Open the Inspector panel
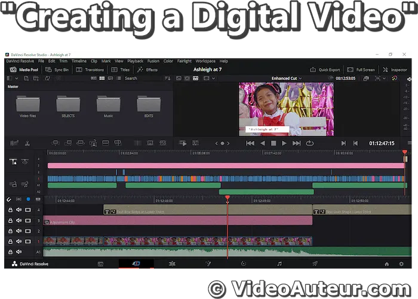 point(395,70)
